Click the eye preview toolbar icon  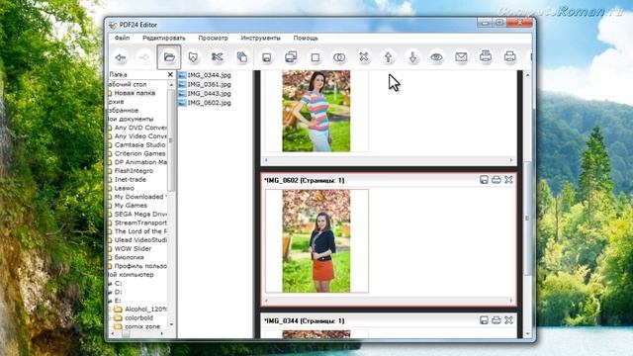[436, 57]
